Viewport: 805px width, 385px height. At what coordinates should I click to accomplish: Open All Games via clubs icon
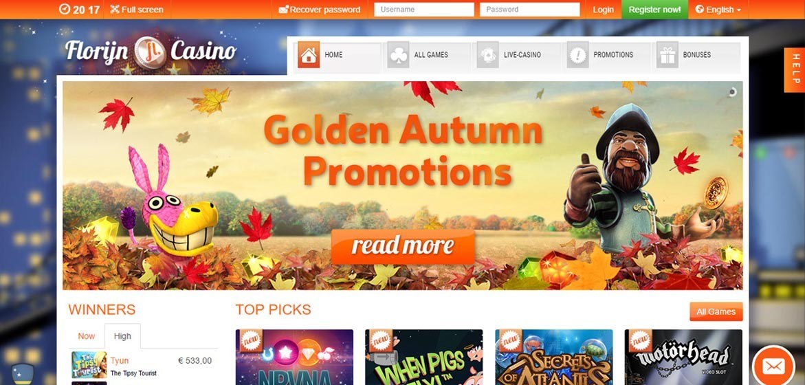pyautogui.click(x=399, y=55)
